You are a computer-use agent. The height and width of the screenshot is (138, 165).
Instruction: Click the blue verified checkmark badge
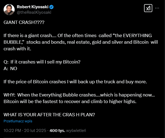click(x=51, y=7)
